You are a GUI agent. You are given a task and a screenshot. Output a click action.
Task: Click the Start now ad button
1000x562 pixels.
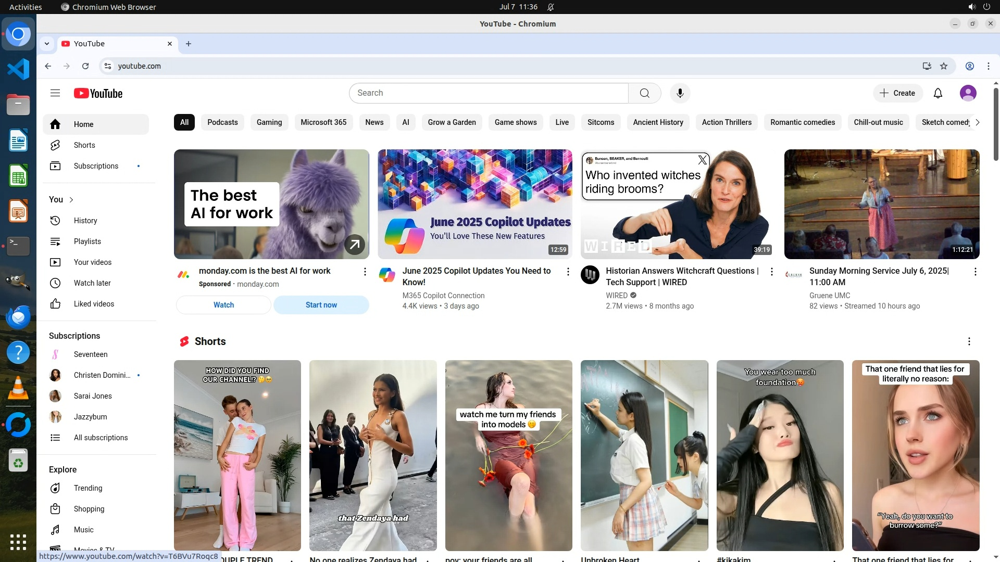(x=321, y=305)
